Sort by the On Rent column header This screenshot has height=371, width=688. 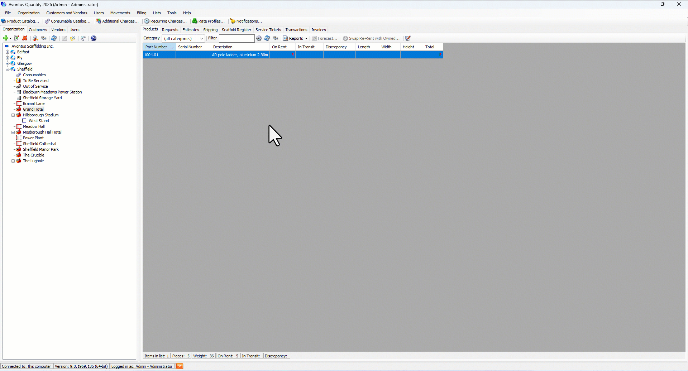282,47
